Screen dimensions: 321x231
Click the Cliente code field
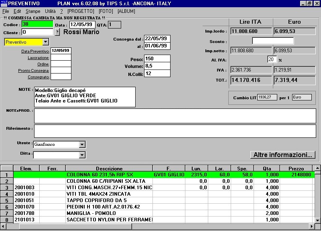(37, 32)
